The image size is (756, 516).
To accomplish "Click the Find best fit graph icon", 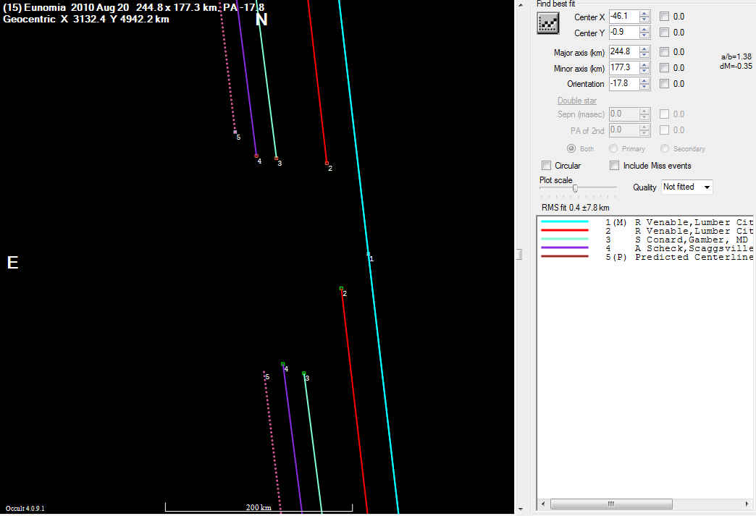I will coord(548,23).
